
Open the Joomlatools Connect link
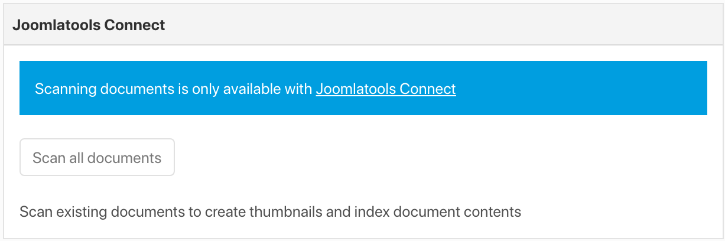(386, 89)
